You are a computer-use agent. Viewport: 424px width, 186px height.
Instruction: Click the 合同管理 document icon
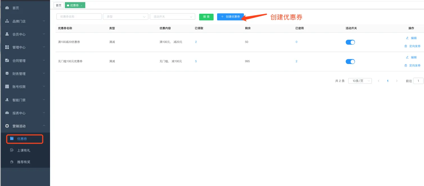click(x=7, y=61)
